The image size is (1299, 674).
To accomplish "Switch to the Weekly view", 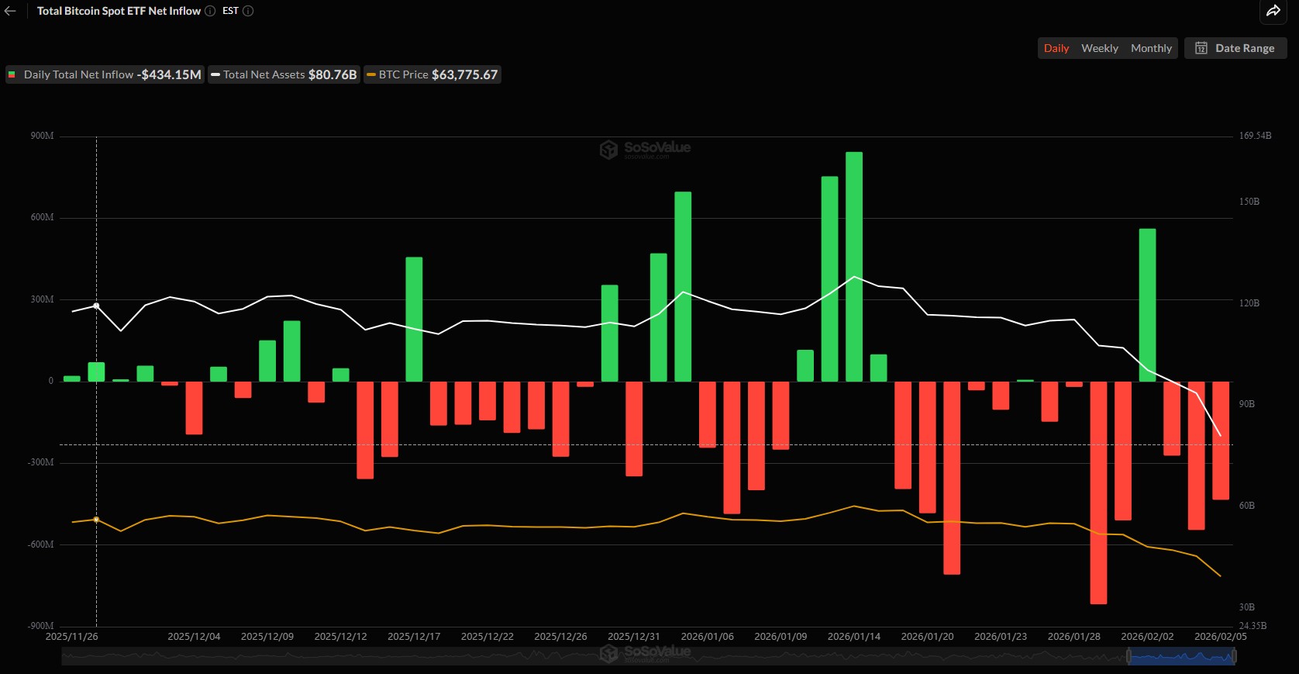I will coord(1099,48).
